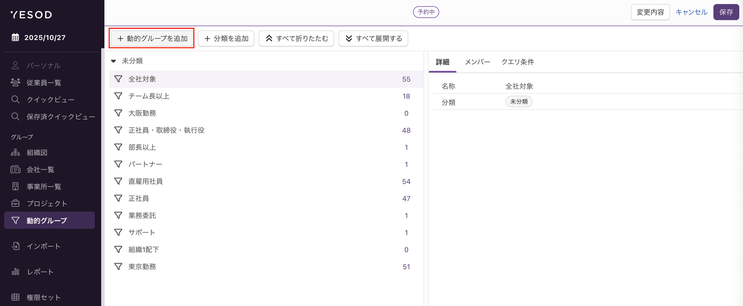Click the レポート bar chart icon
Viewport: 743px width, 306px height.
15,272
